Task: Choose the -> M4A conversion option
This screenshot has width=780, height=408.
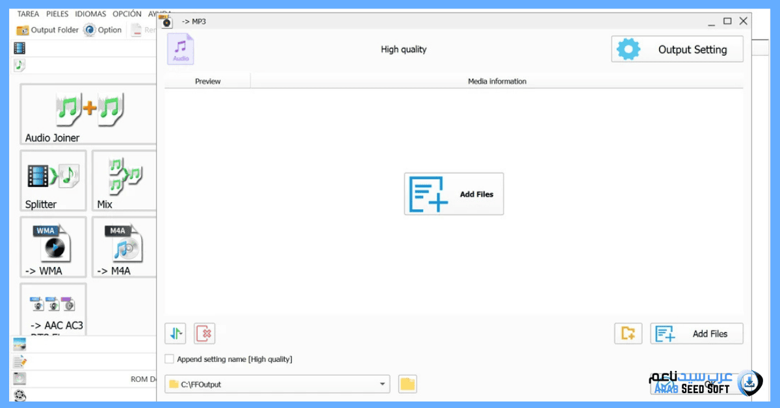Action: (x=123, y=247)
